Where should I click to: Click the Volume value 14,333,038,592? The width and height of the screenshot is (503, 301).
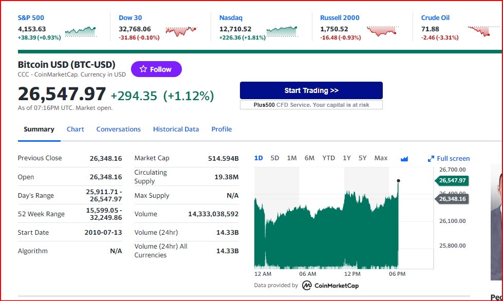click(x=213, y=214)
